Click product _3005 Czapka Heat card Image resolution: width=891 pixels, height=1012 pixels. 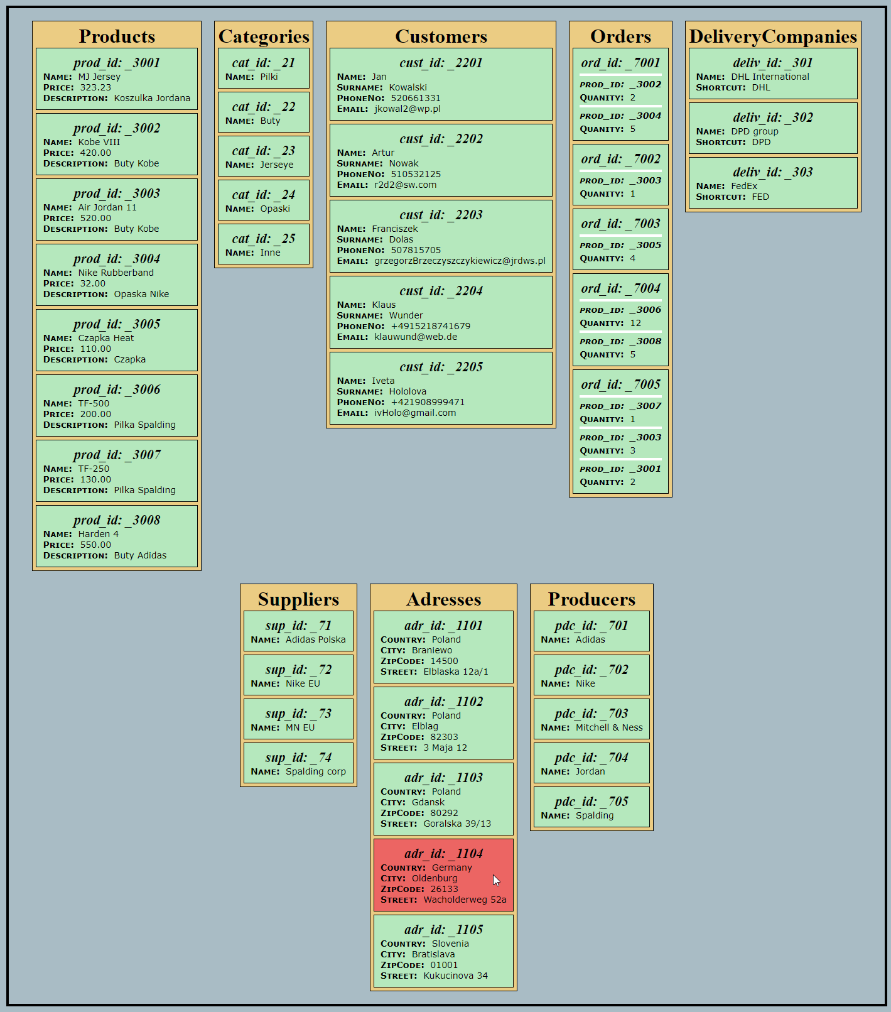(117, 340)
